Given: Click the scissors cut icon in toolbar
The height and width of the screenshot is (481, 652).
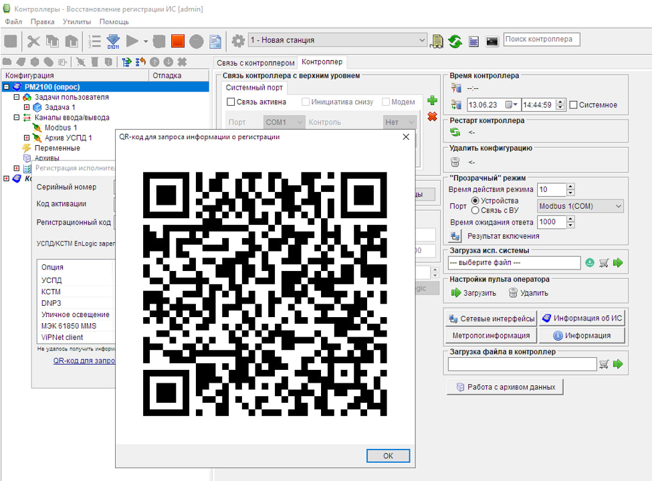Looking at the screenshot, I should 33,41.
